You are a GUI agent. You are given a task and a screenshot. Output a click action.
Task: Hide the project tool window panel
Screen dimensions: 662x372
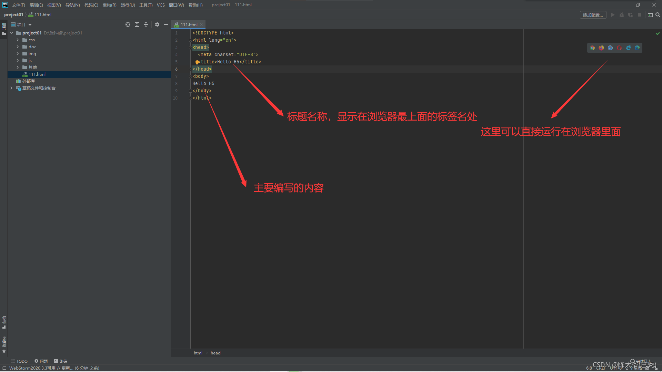(x=166, y=24)
